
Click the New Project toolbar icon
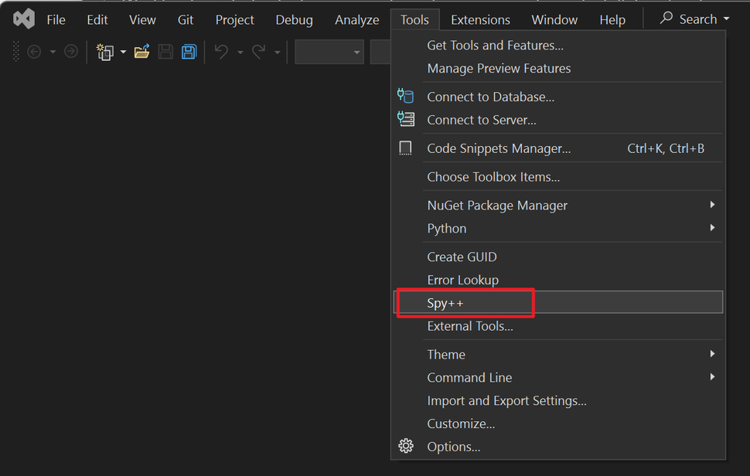point(104,52)
